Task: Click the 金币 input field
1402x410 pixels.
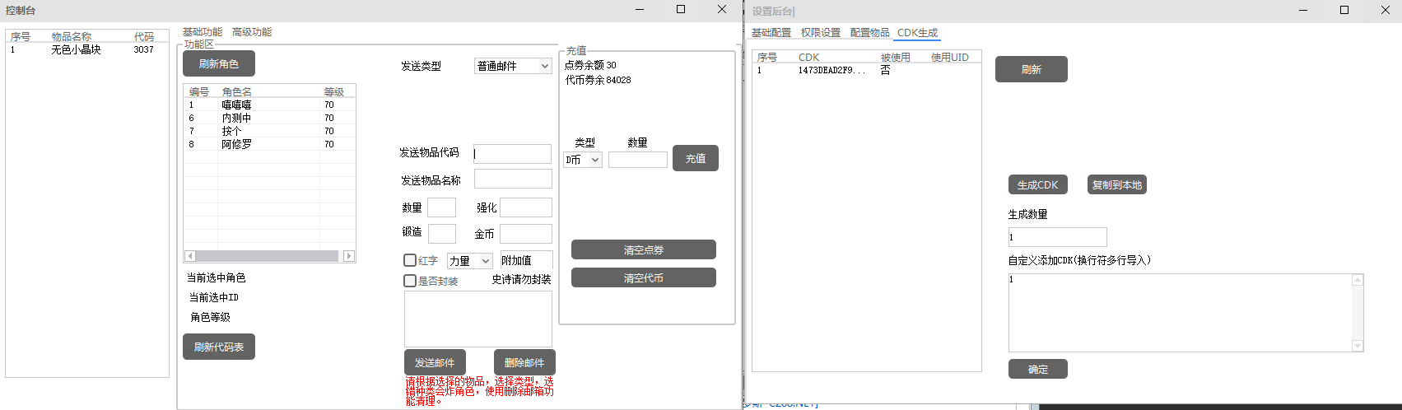Action: pyautogui.click(x=526, y=234)
